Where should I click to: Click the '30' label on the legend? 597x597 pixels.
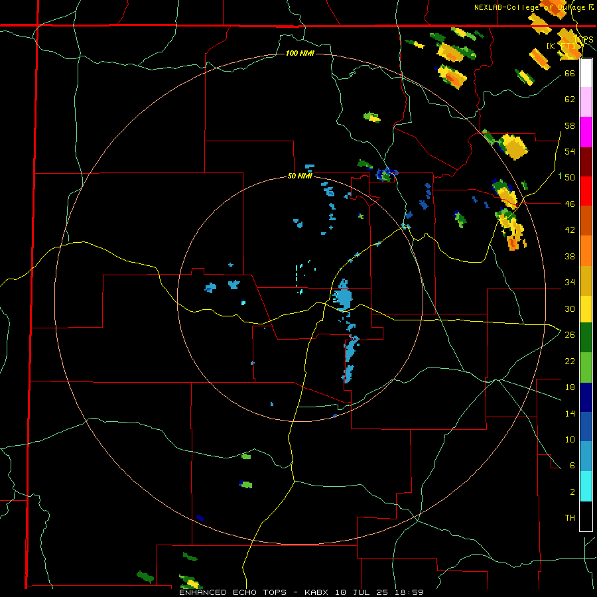570,308
